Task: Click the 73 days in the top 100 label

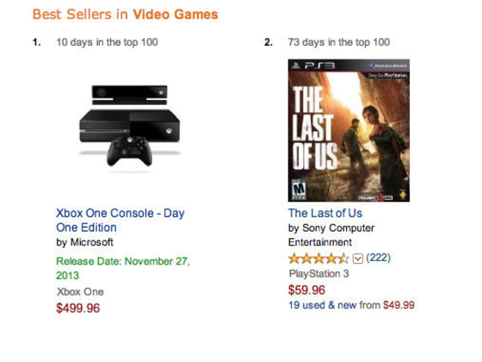Action: click(339, 42)
